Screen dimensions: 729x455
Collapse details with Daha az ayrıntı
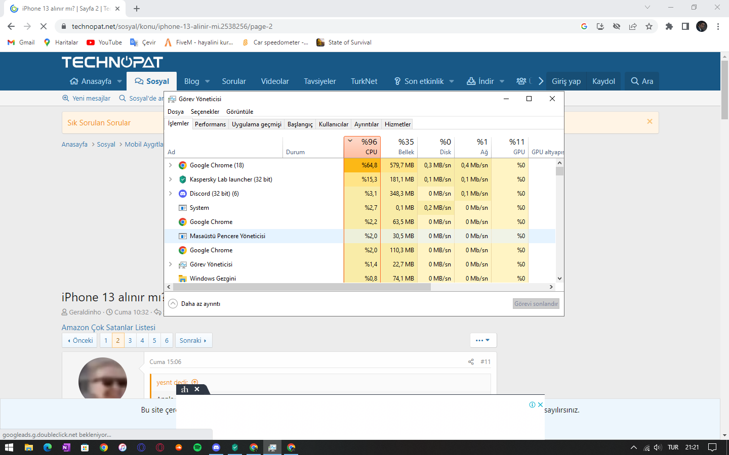(194, 304)
